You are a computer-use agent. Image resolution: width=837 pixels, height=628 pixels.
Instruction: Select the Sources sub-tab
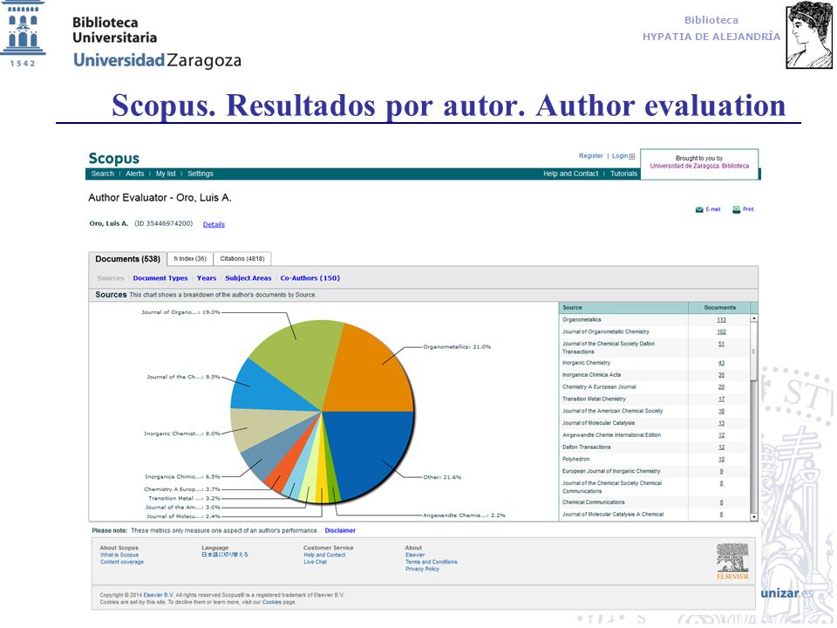pyautogui.click(x=111, y=278)
